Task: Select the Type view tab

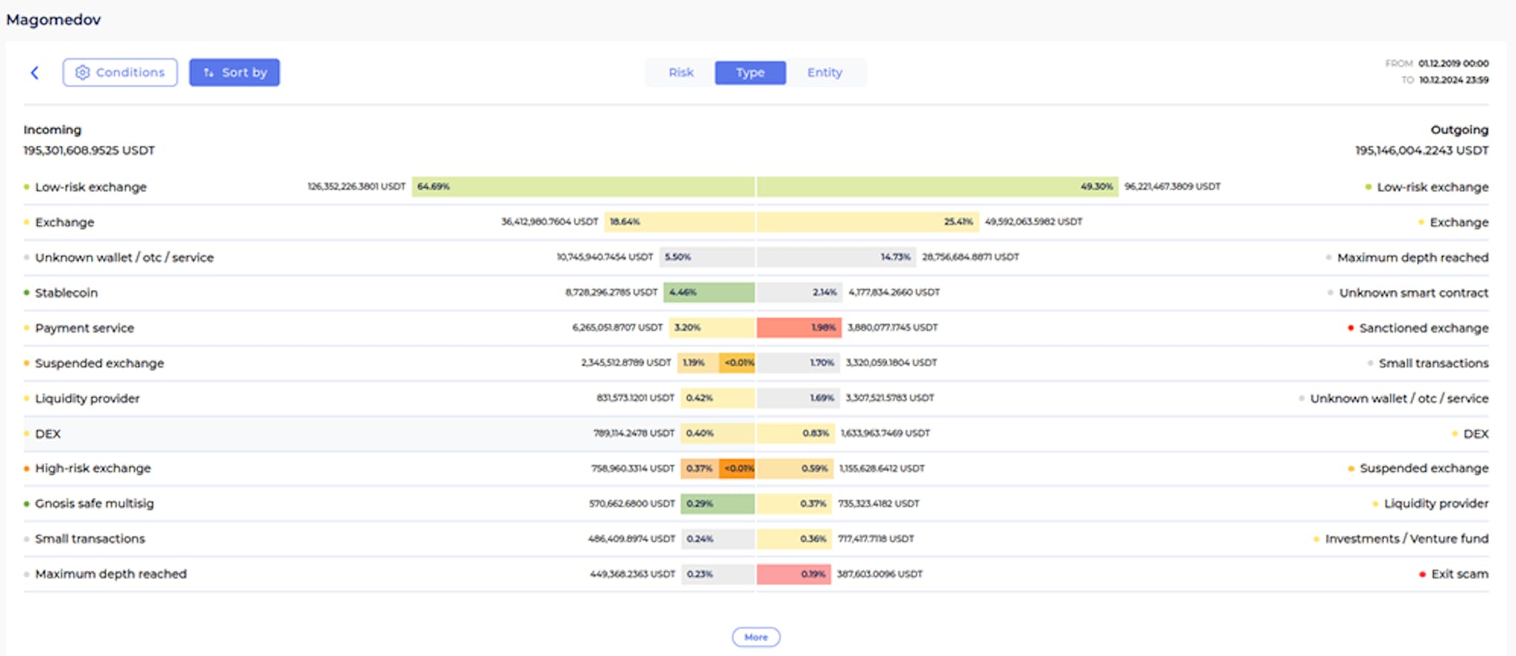Action: coord(750,72)
